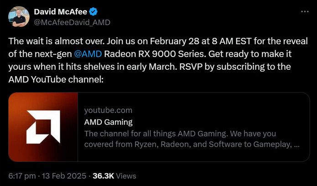The width and height of the screenshot is (317, 186).
Task: Click the card description about AMD Gaming channel
Action: coord(192,139)
